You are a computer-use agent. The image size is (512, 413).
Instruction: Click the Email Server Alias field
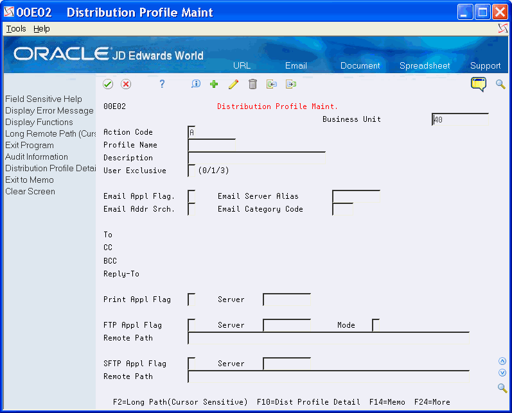click(x=357, y=196)
